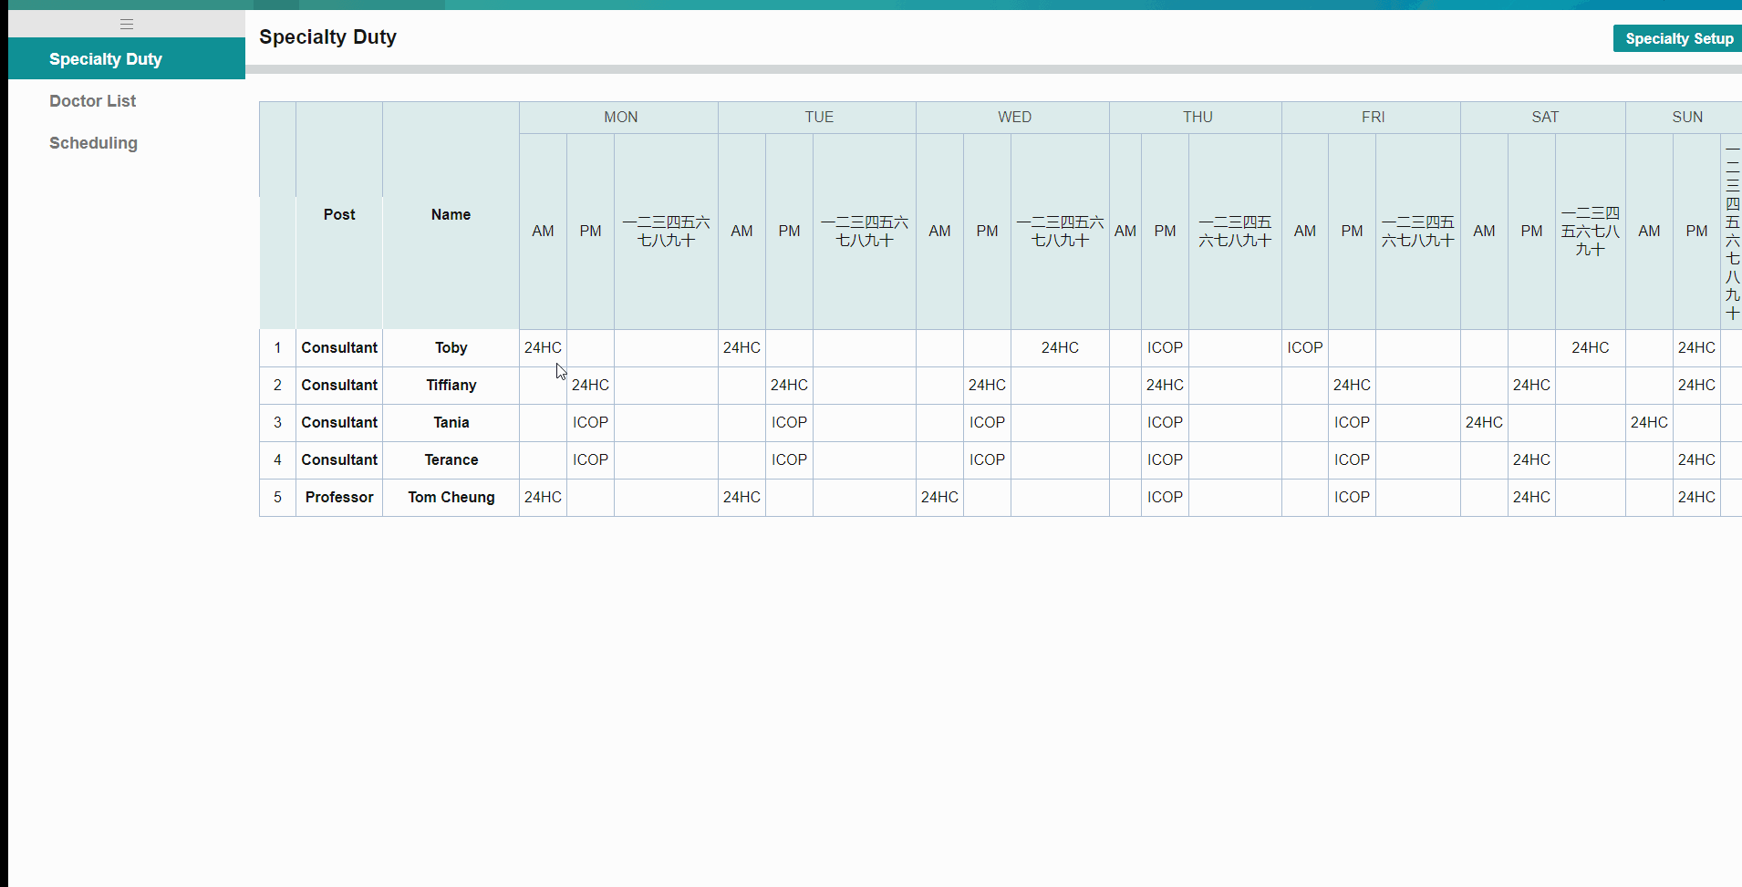Click Toby's Friday AM ICOP cell
Viewport: 1742px width, 887px height.
pos(1305,348)
